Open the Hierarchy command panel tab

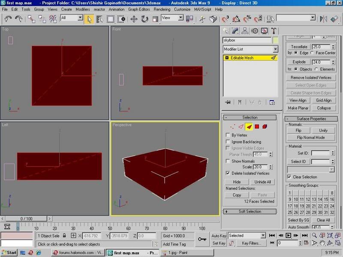pyautogui.click(x=245, y=31)
